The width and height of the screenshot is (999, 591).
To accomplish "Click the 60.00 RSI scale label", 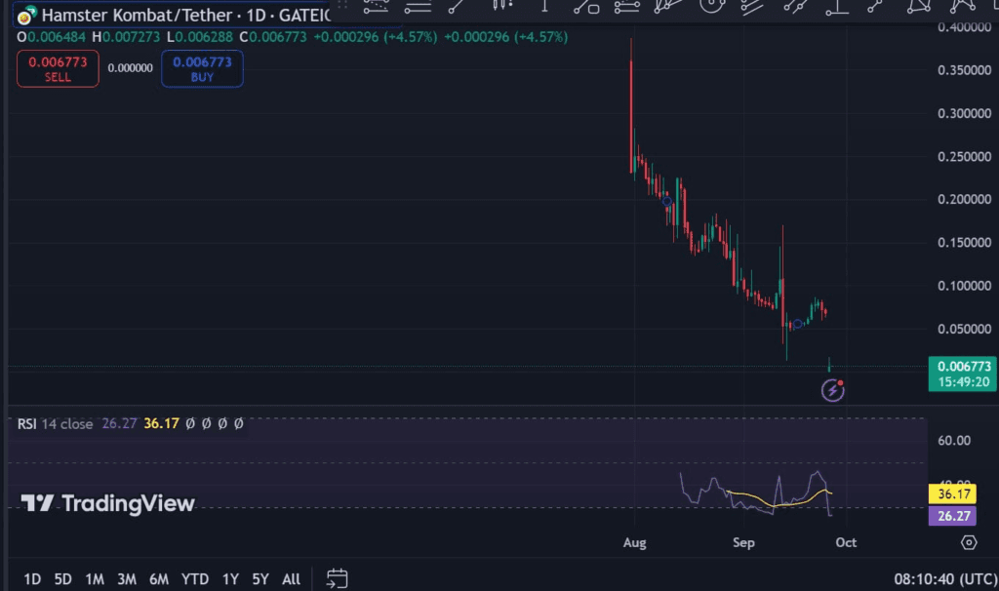I will coord(954,441).
